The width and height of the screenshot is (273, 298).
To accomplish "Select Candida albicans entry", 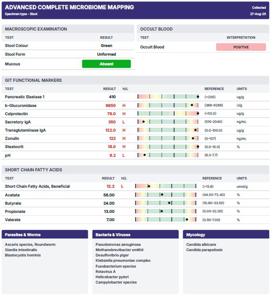I will click(x=201, y=244).
